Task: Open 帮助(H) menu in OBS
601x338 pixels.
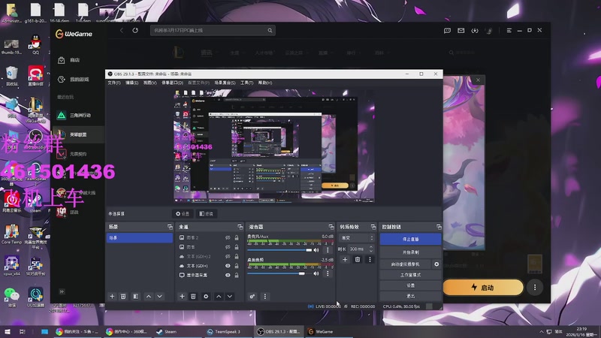Action: (265, 83)
